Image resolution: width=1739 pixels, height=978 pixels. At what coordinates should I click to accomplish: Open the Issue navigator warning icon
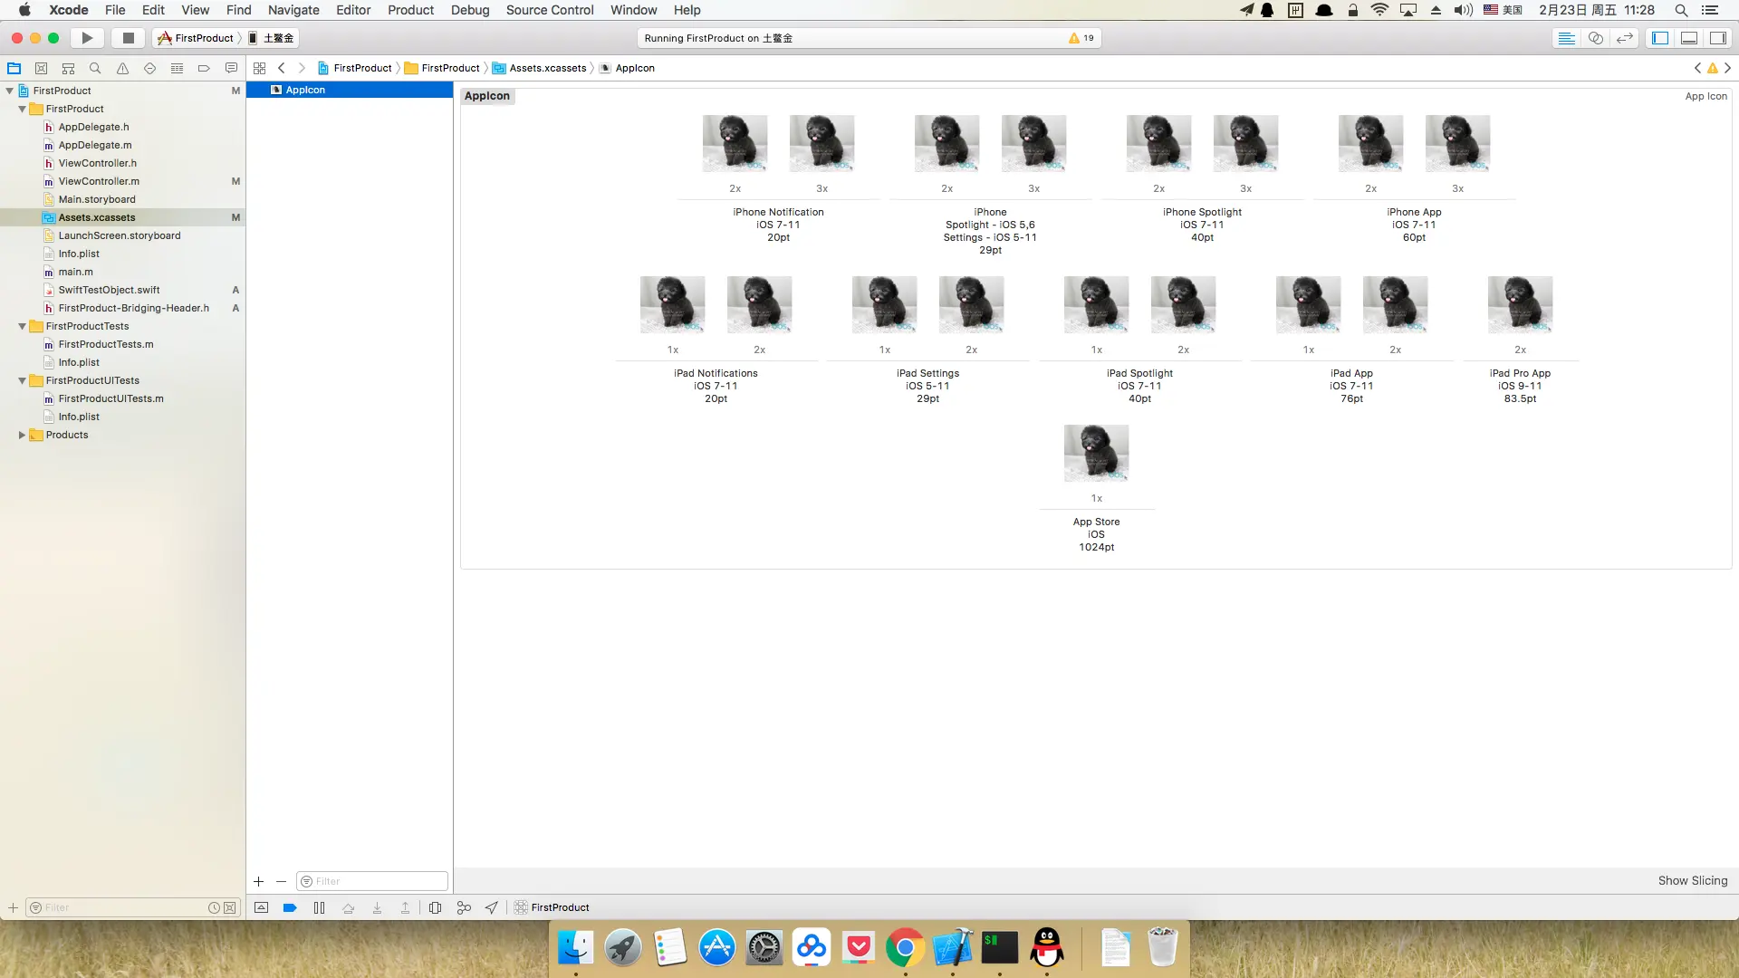tap(122, 68)
